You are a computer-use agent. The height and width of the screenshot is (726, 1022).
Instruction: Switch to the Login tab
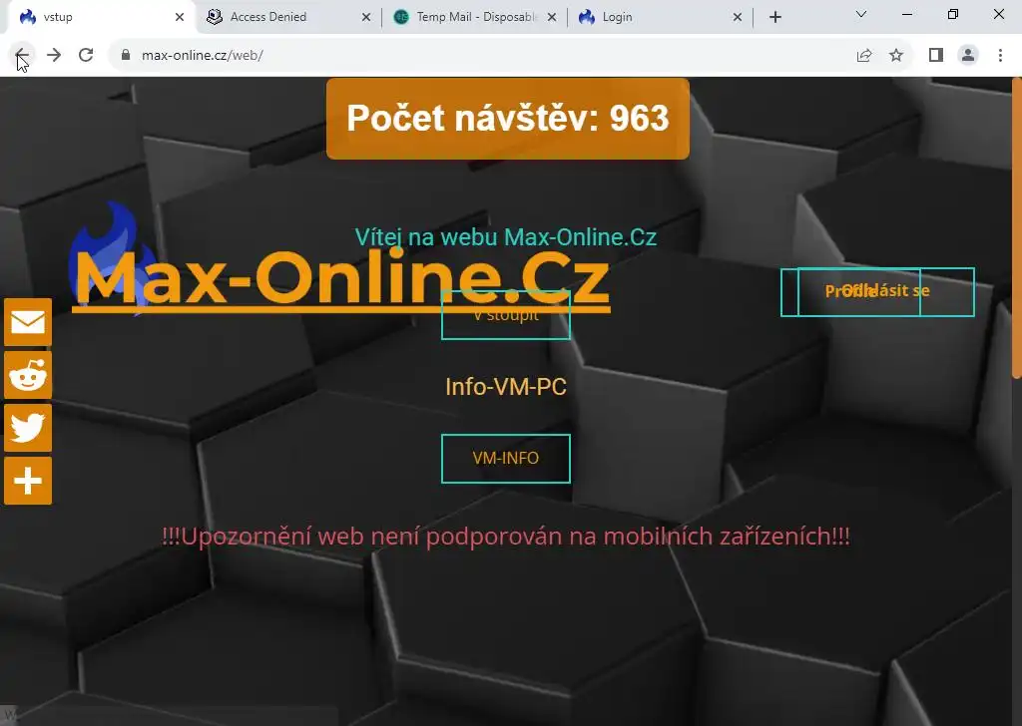click(x=660, y=17)
